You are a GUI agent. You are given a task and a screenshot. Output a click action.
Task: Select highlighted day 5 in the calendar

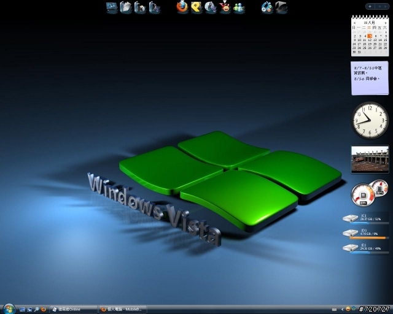[x=370, y=36]
